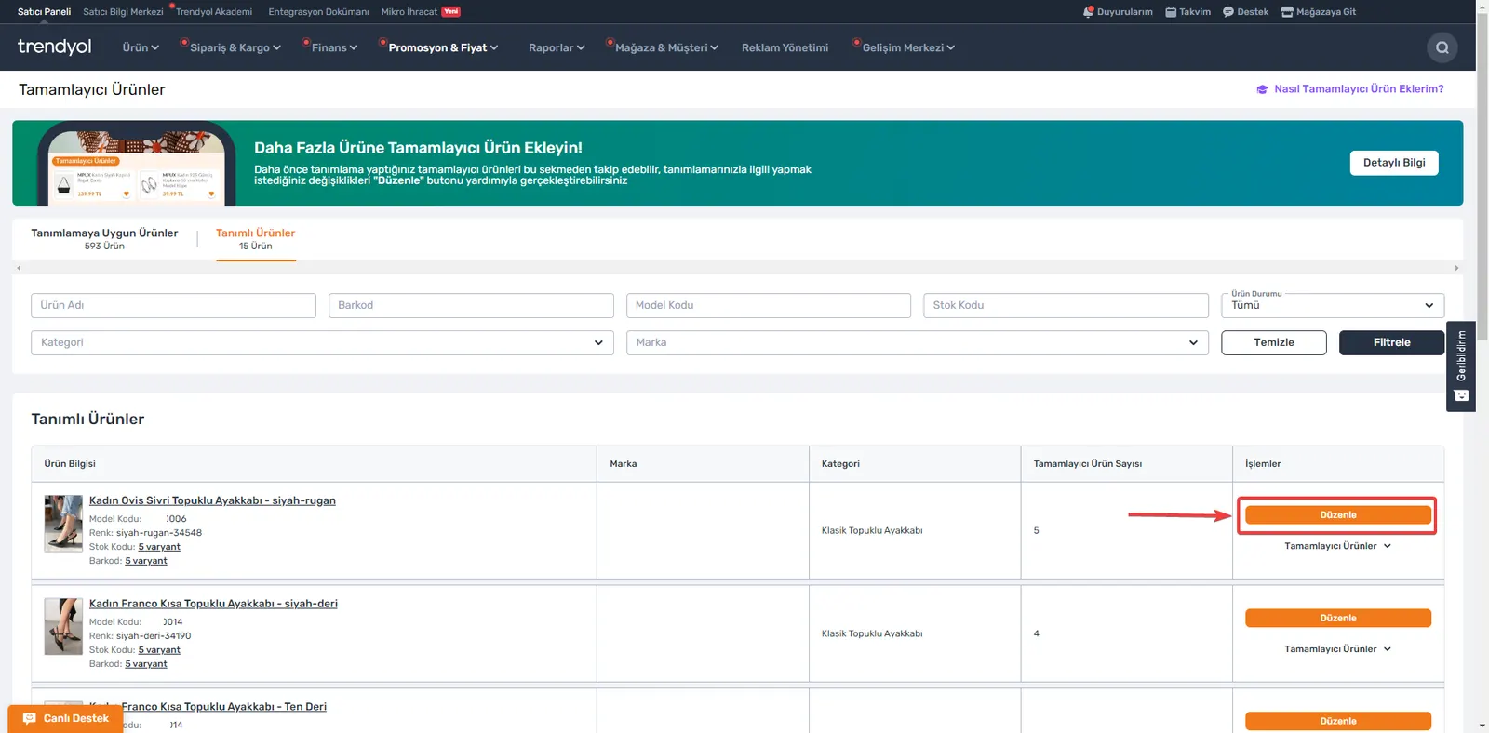Open the Marka dropdown
Image resolution: width=1489 pixels, height=733 pixels.
[918, 342]
